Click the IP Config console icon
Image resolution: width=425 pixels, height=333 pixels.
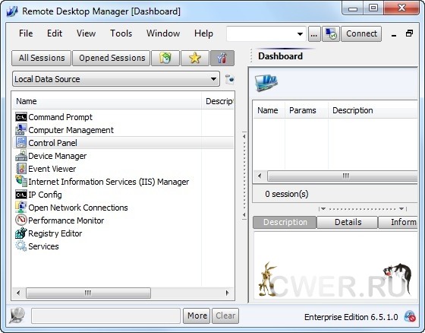21,195
